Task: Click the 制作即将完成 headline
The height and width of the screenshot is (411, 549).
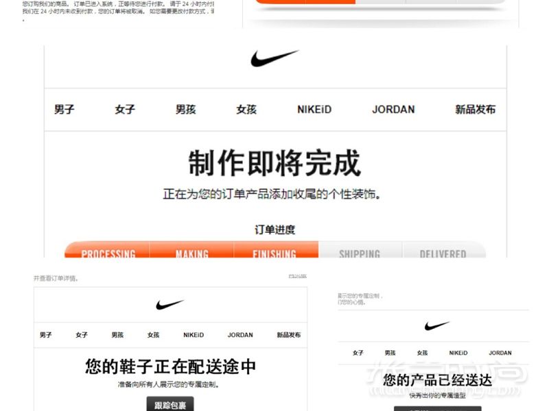Action: (275, 163)
